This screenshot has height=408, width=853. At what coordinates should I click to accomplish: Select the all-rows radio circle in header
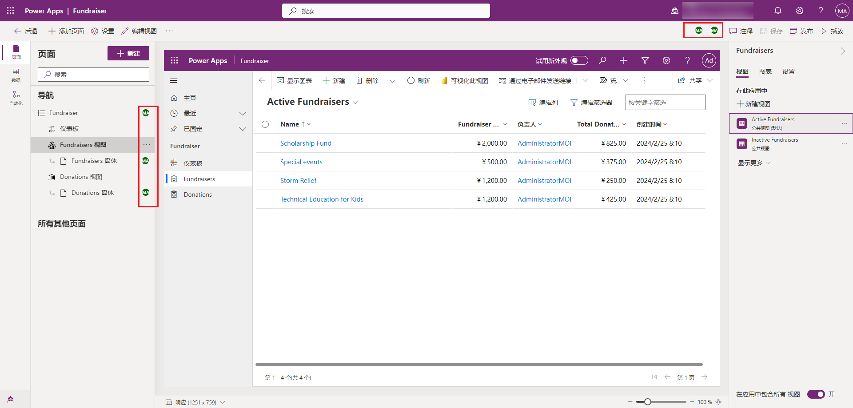265,124
